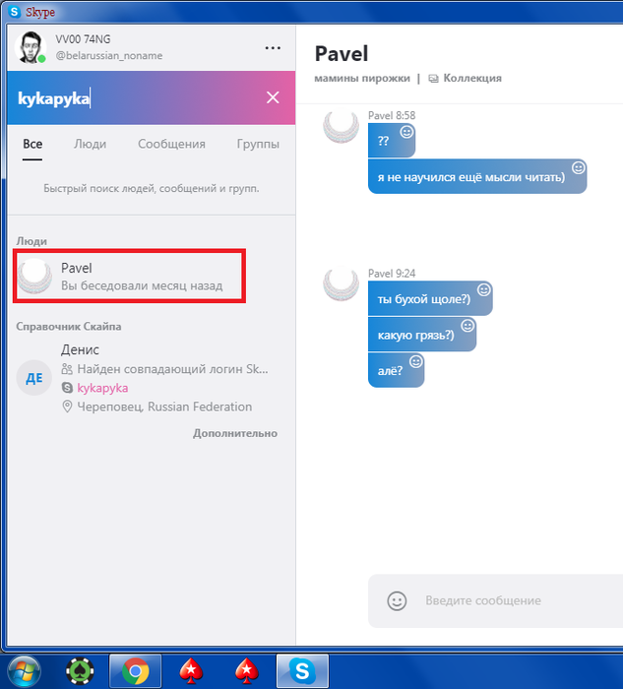The height and width of the screenshot is (689, 623).
Task: Select the Все tab
Action: tap(32, 144)
